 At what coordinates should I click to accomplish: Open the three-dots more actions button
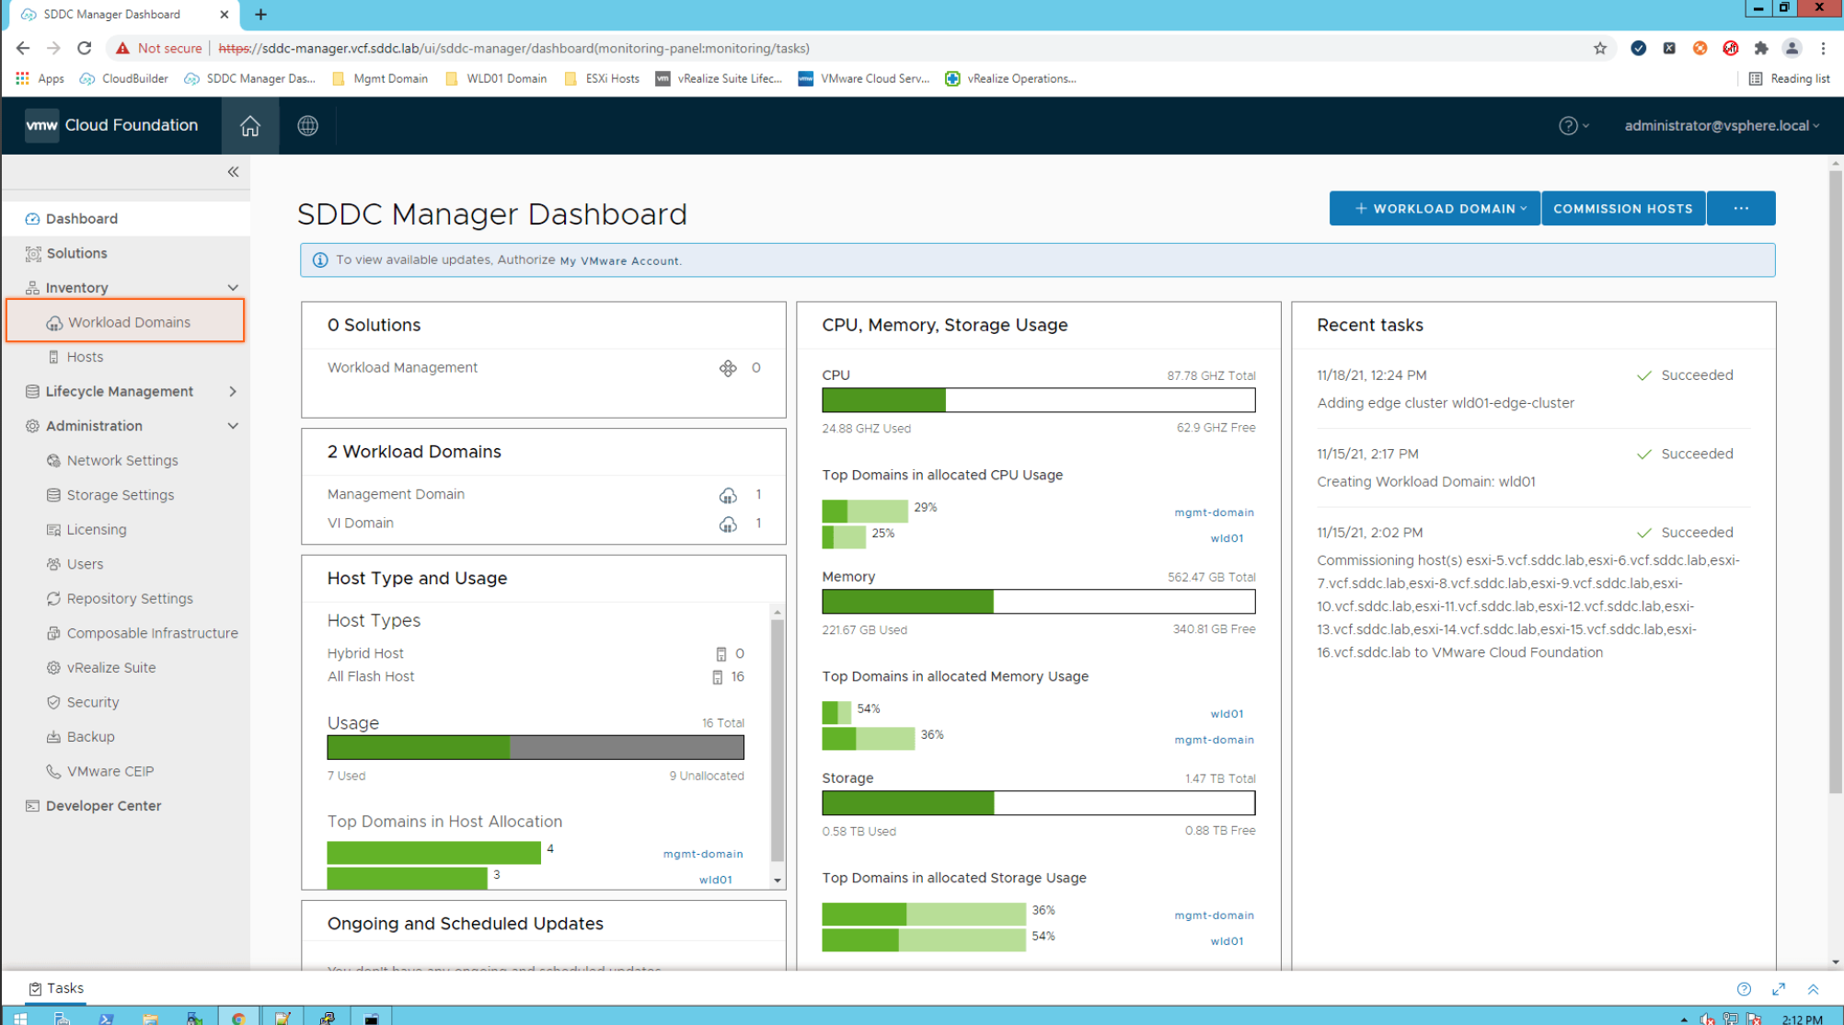coord(1740,209)
